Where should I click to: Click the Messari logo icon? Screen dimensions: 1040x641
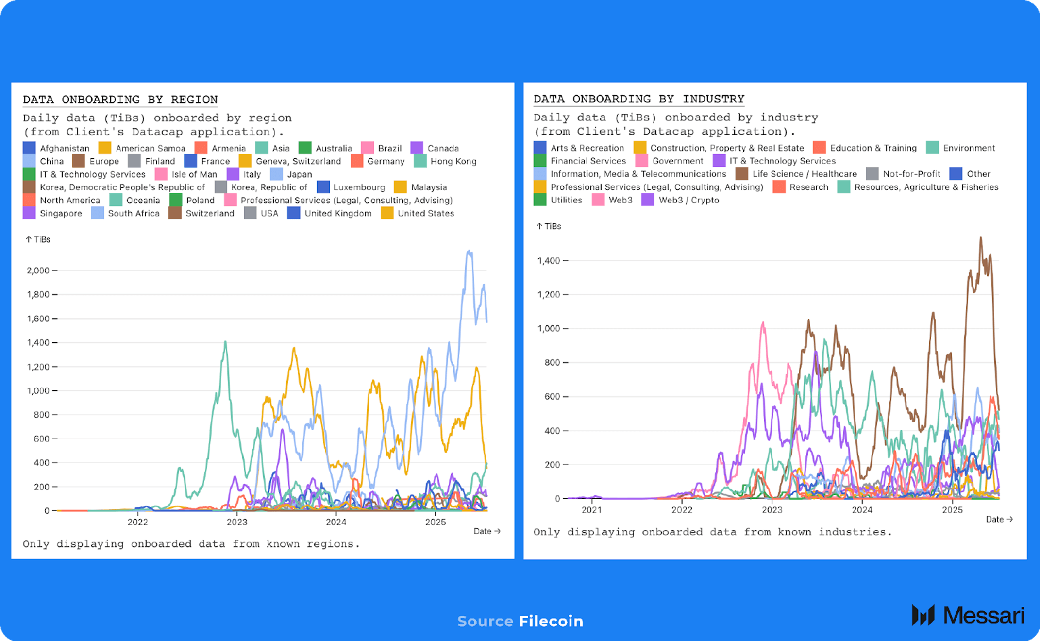click(923, 615)
